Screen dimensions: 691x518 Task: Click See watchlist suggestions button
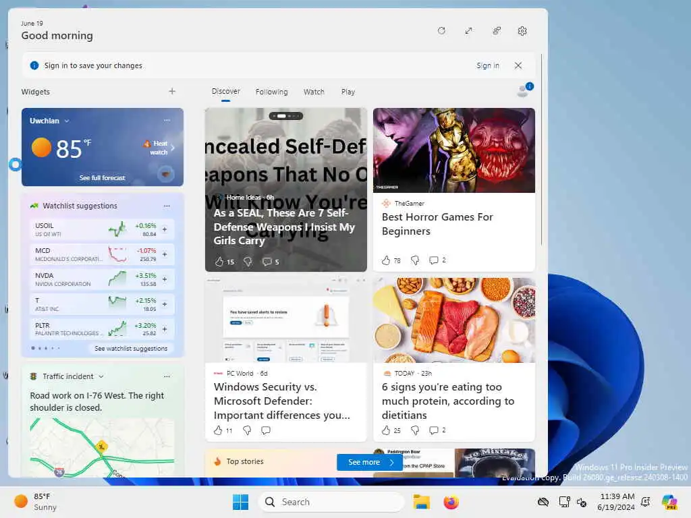point(131,349)
